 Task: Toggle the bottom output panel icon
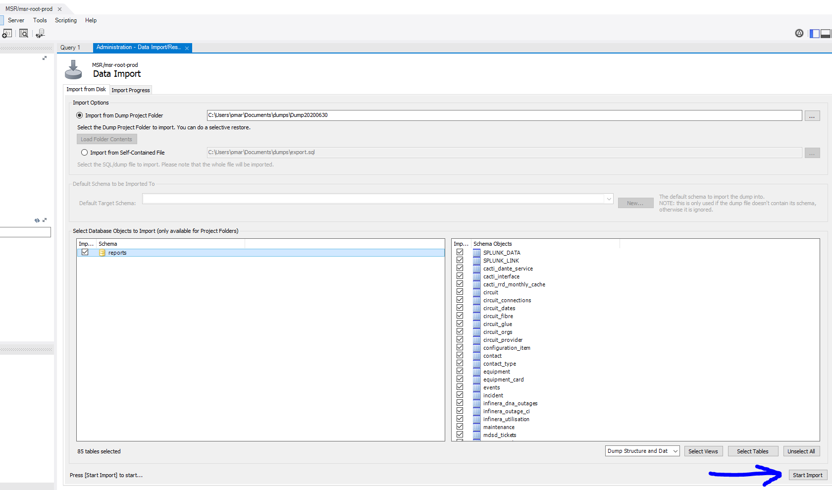826,33
